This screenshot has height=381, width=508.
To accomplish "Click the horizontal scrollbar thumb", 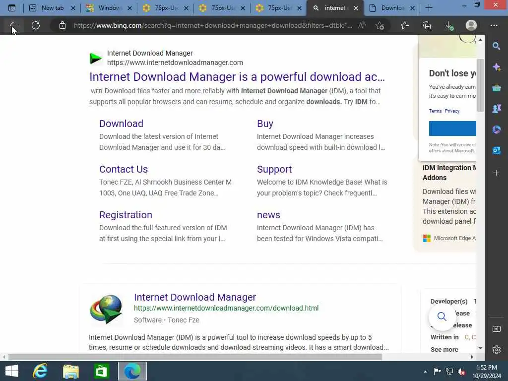I will tap(195, 357).
